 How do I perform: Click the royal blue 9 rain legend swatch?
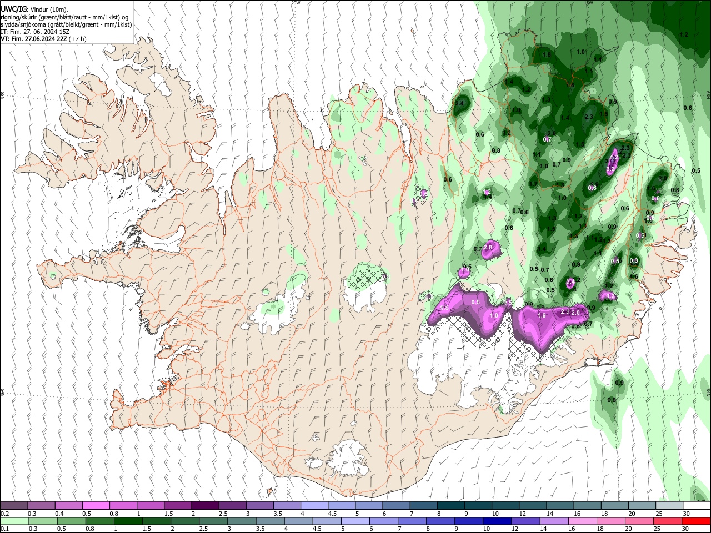point(469,521)
